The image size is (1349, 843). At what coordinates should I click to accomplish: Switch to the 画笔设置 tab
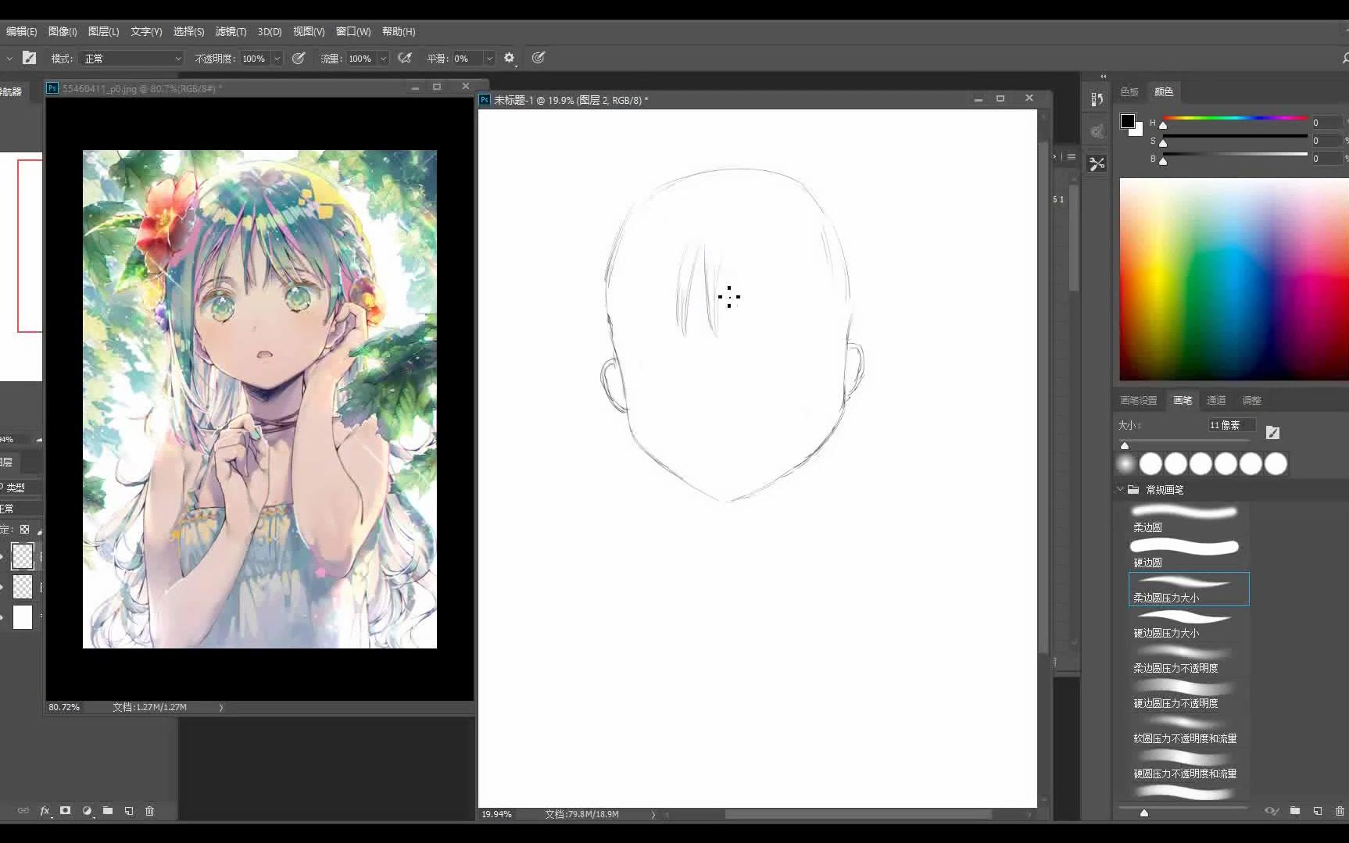(1138, 400)
